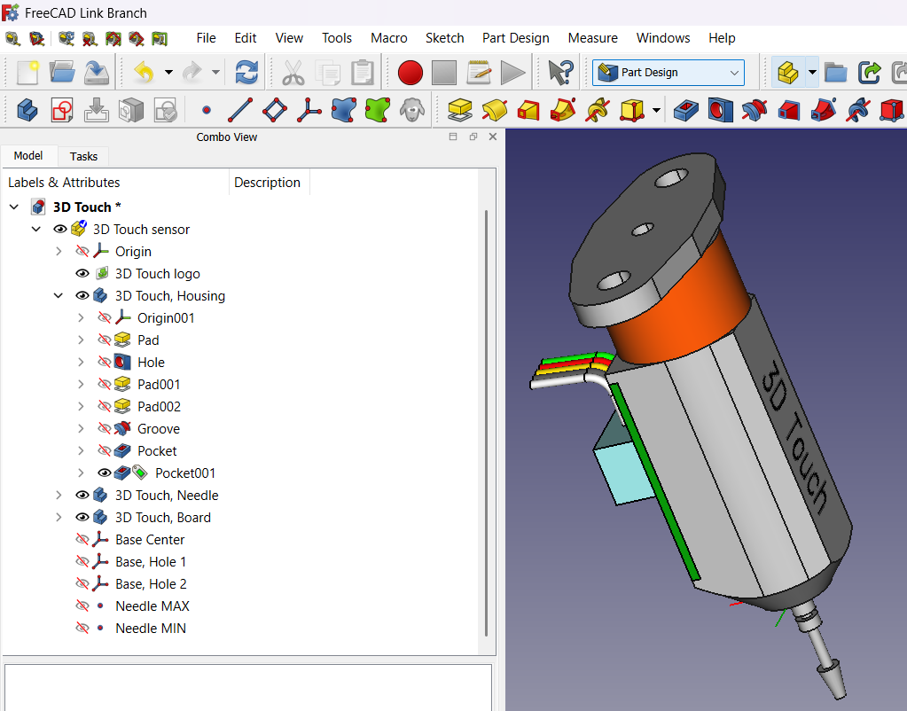This screenshot has height=711, width=907.
Task: Click the Datum plane tool
Action: 275,110
